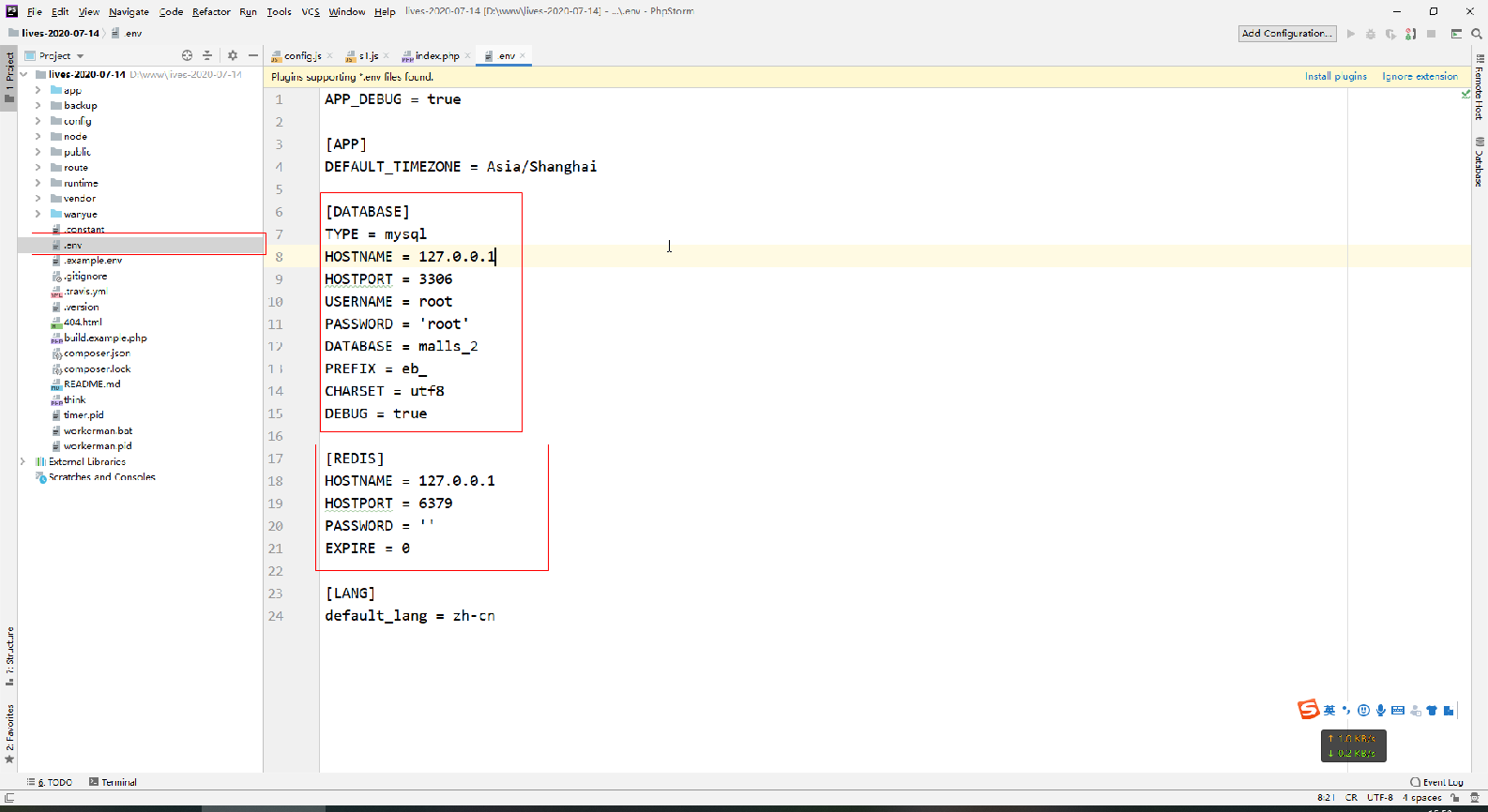Open the Event Log panel
1488x812 pixels.
(x=1436, y=782)
